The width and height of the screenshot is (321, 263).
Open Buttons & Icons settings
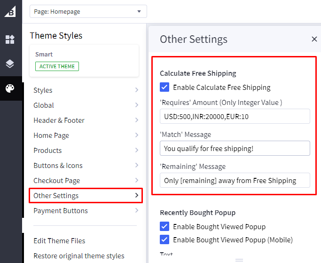pyautogui.click(x=86, y=166)
